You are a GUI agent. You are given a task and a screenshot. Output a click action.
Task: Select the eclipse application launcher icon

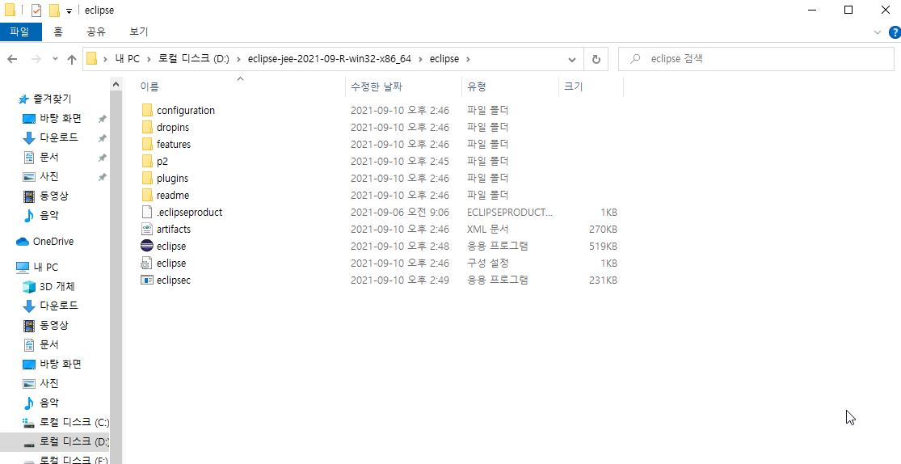(147, 246)
